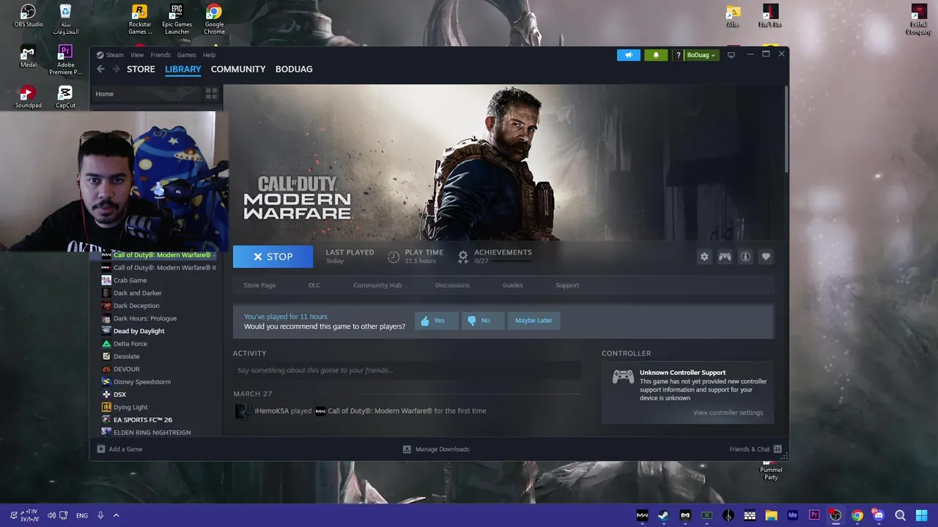Click the Add a Game plus icon
The width and height of the screenshot is (938, 527).
101,449
